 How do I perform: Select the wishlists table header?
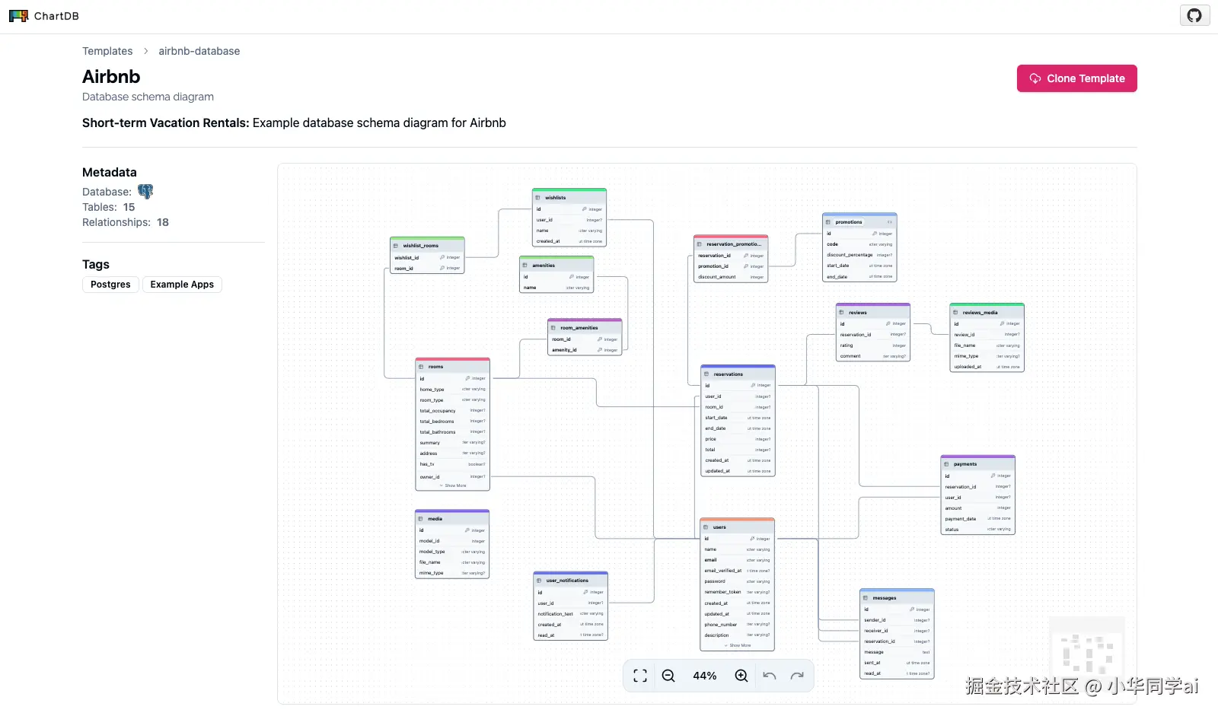pos(569,197)
